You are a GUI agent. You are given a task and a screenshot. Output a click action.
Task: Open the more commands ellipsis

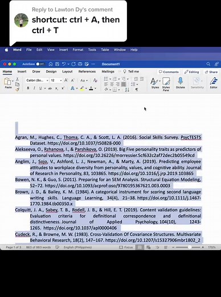pyautogui.click(x=93, y=64)
